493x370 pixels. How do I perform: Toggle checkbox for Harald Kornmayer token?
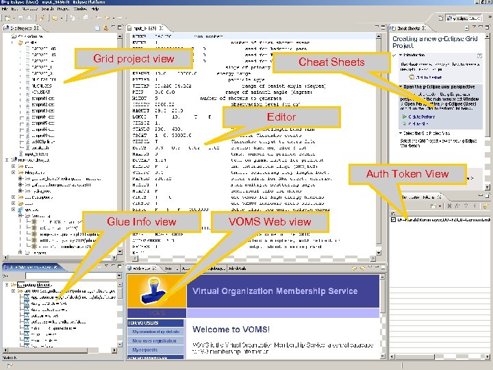tap(393, 220)
